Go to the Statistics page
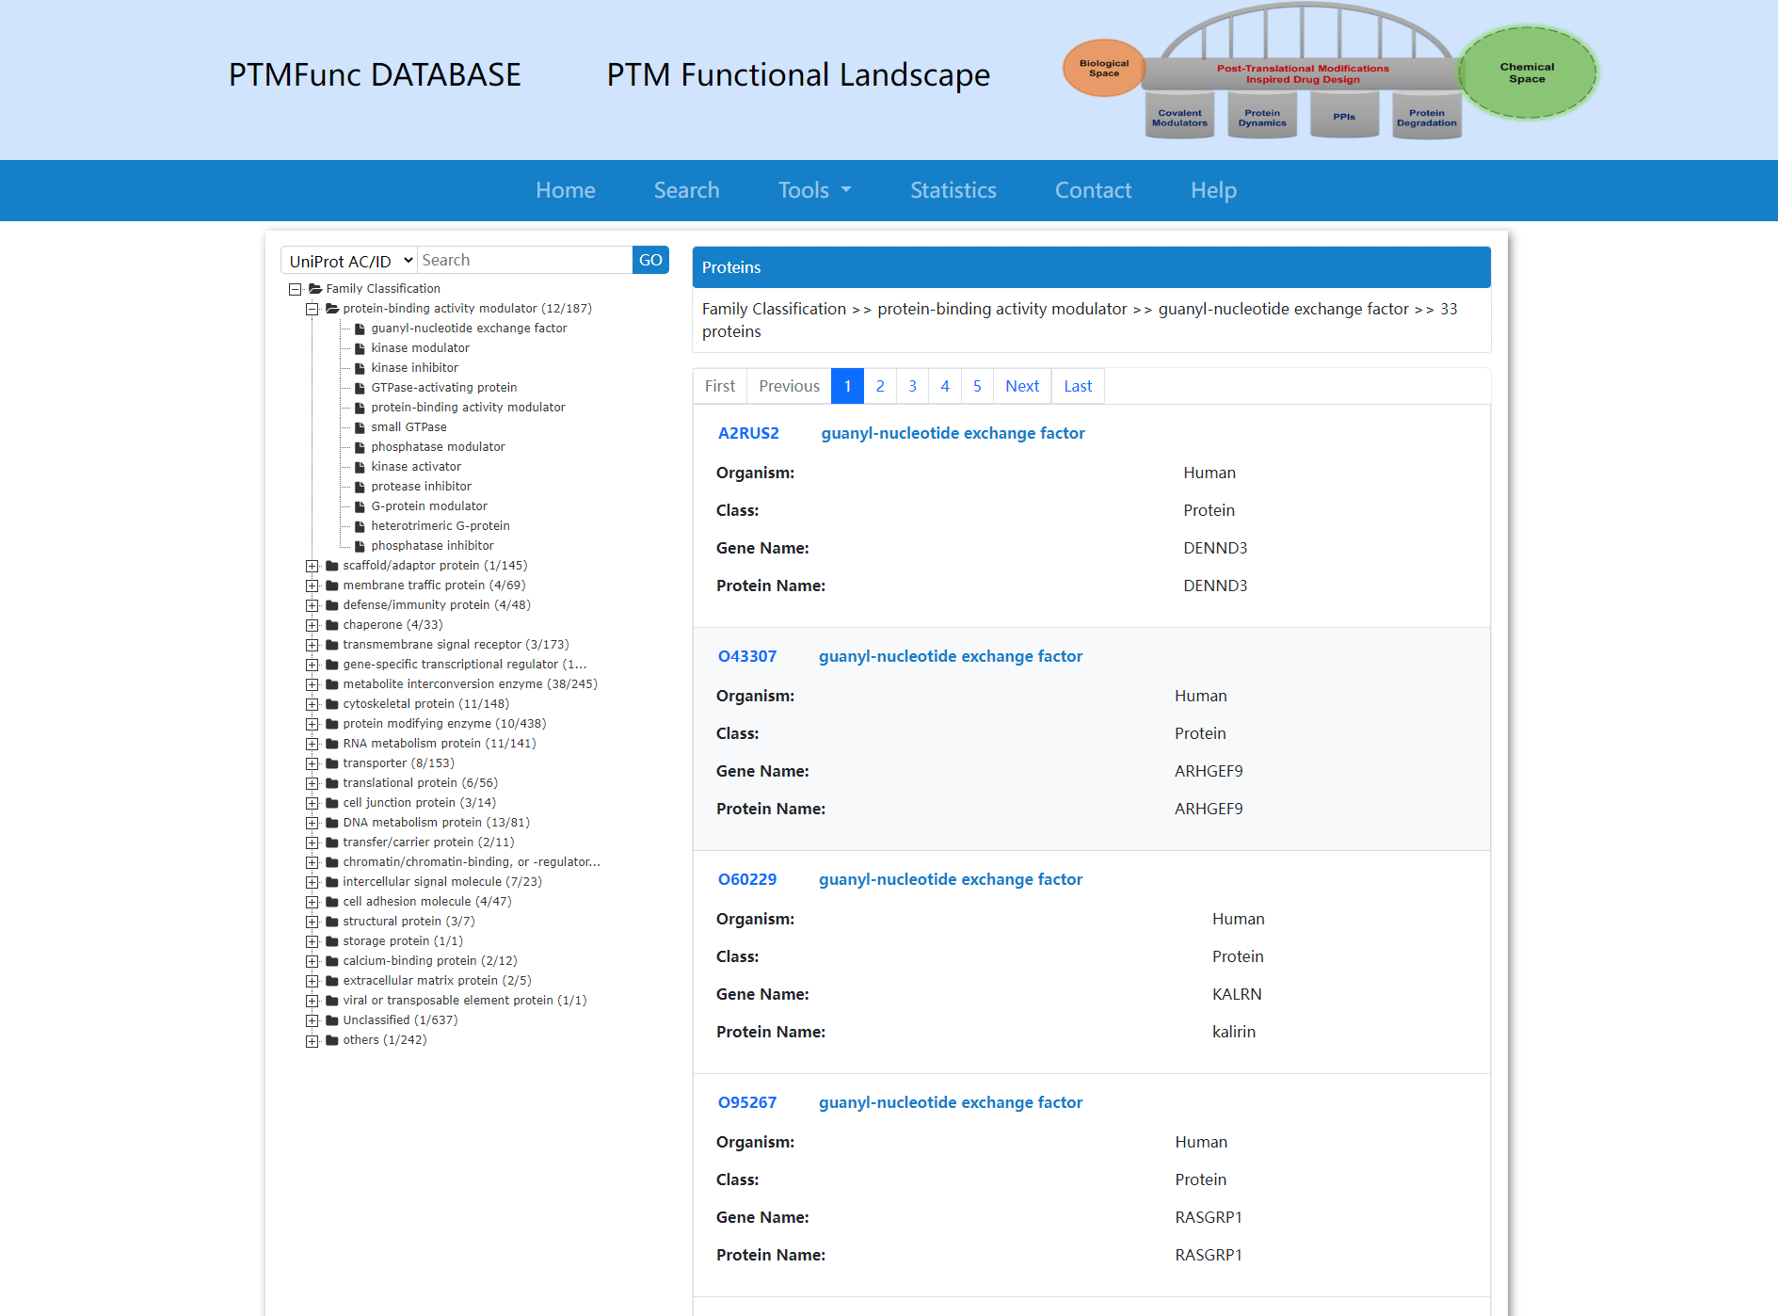 click(x=953, y=190)
